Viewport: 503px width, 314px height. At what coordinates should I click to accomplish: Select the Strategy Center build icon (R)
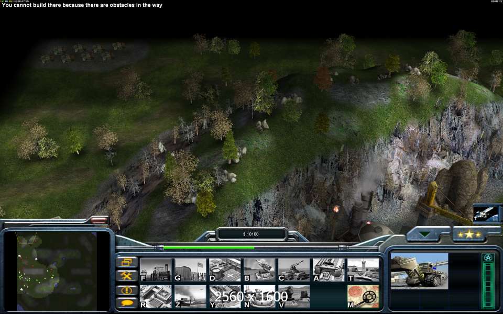(x=156, y=297)
